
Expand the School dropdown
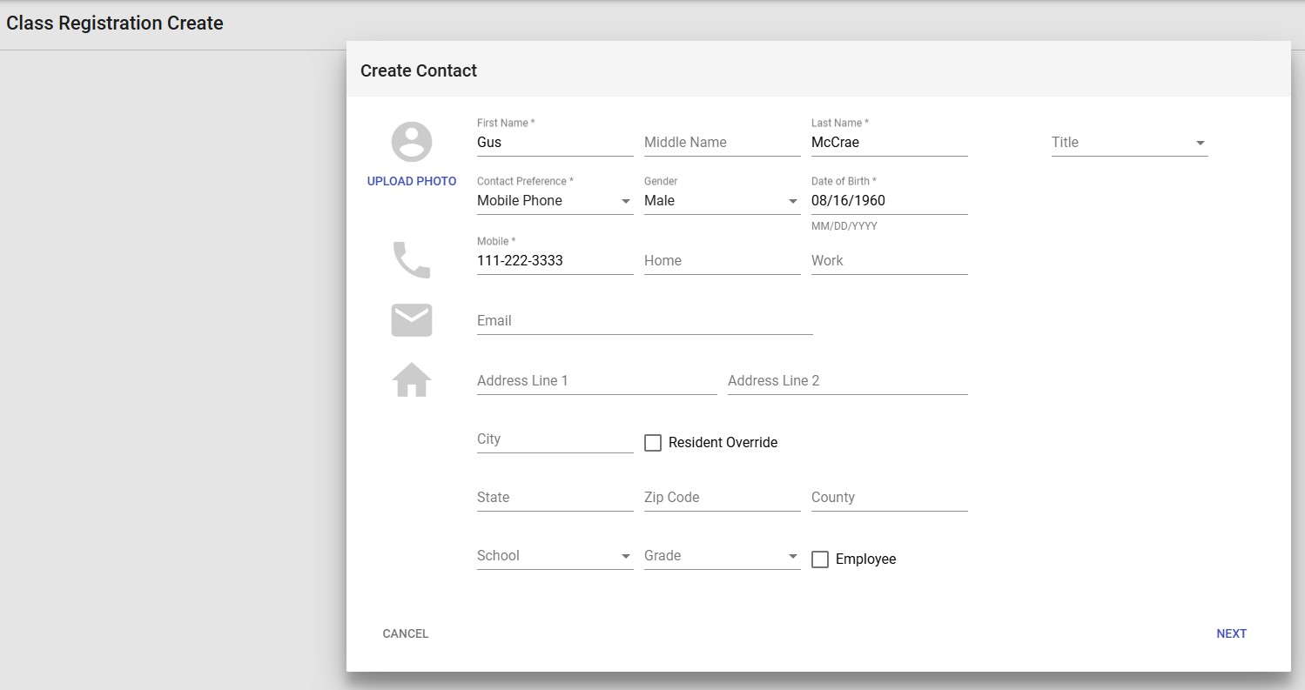pos(555,556)
